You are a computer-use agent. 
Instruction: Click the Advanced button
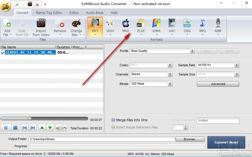pyautogui.click(x=218, y=84)
